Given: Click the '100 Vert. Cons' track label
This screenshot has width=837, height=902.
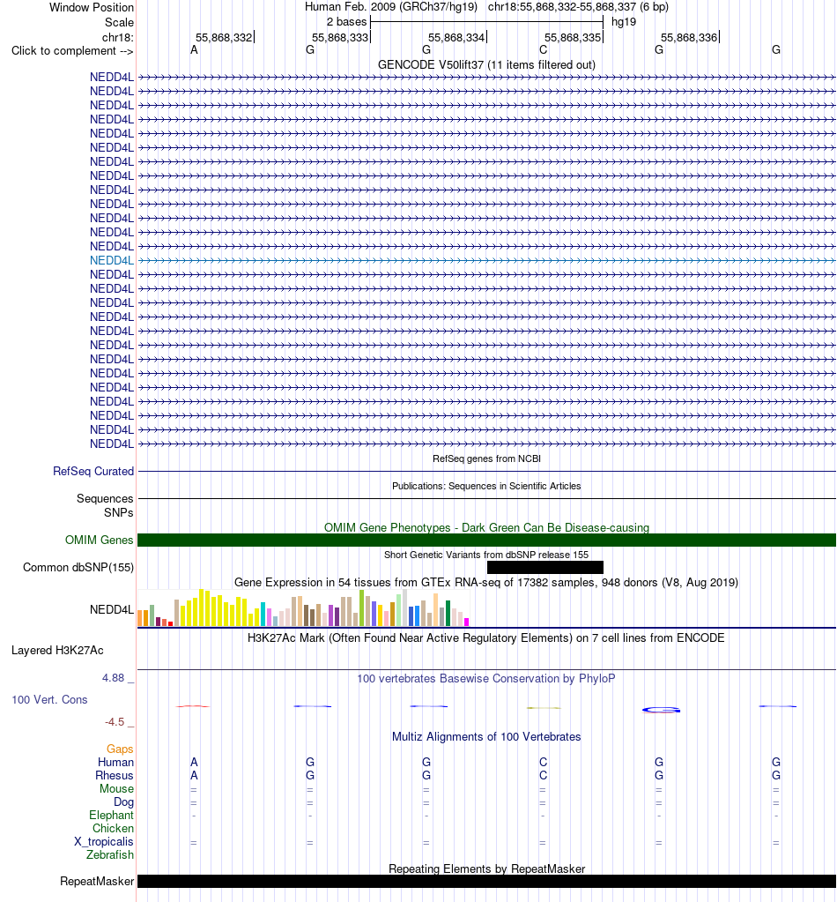Looking at the screenshot, I should 49,700.
